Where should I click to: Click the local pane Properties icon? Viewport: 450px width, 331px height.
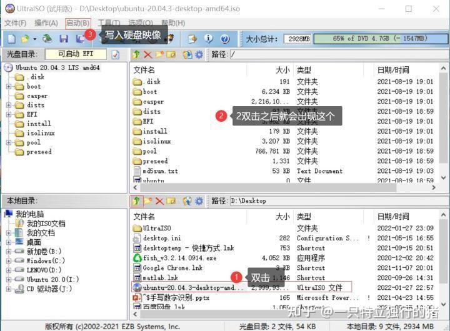(x=187, y=200)
